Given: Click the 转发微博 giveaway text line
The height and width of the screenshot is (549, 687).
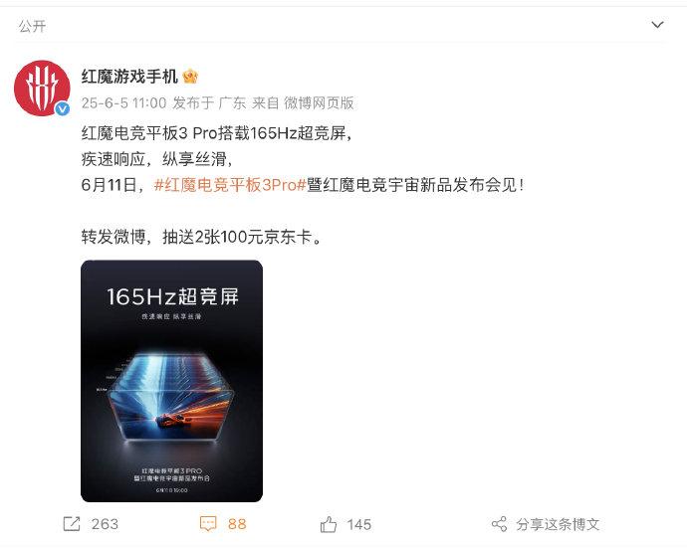Looking at the screenshot, I should tap(202, 237).
